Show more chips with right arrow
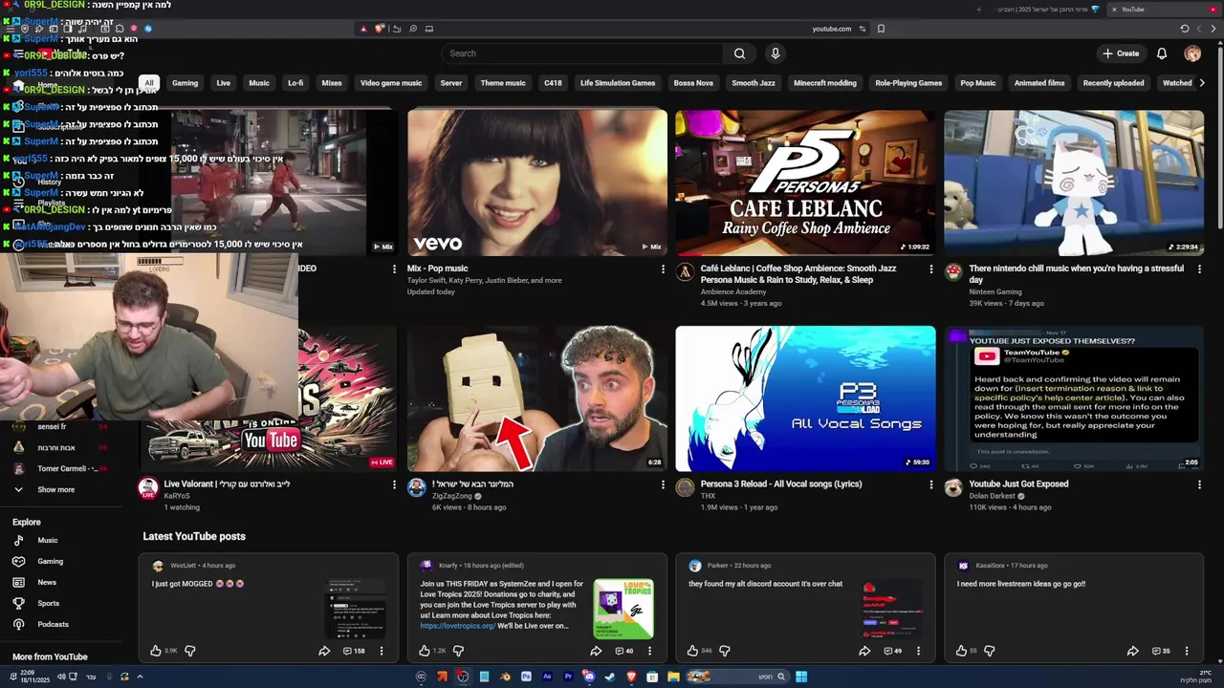 [1202, 83]
